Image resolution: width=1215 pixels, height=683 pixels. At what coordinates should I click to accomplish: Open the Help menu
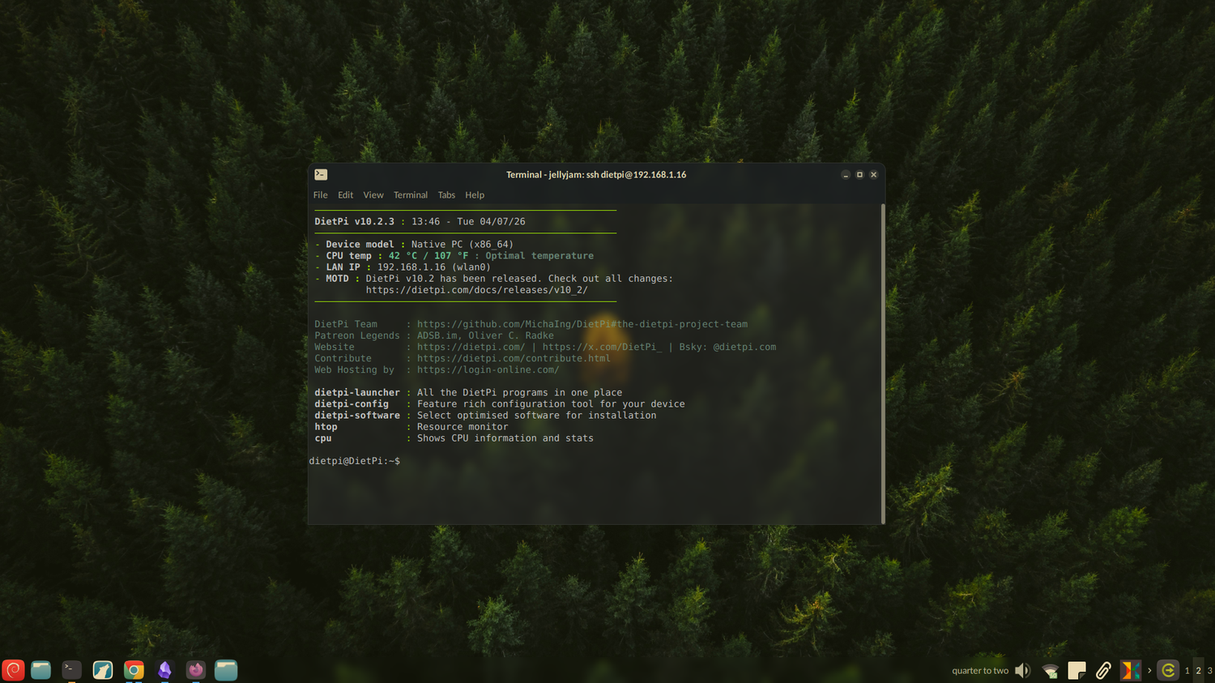point(475,195)
